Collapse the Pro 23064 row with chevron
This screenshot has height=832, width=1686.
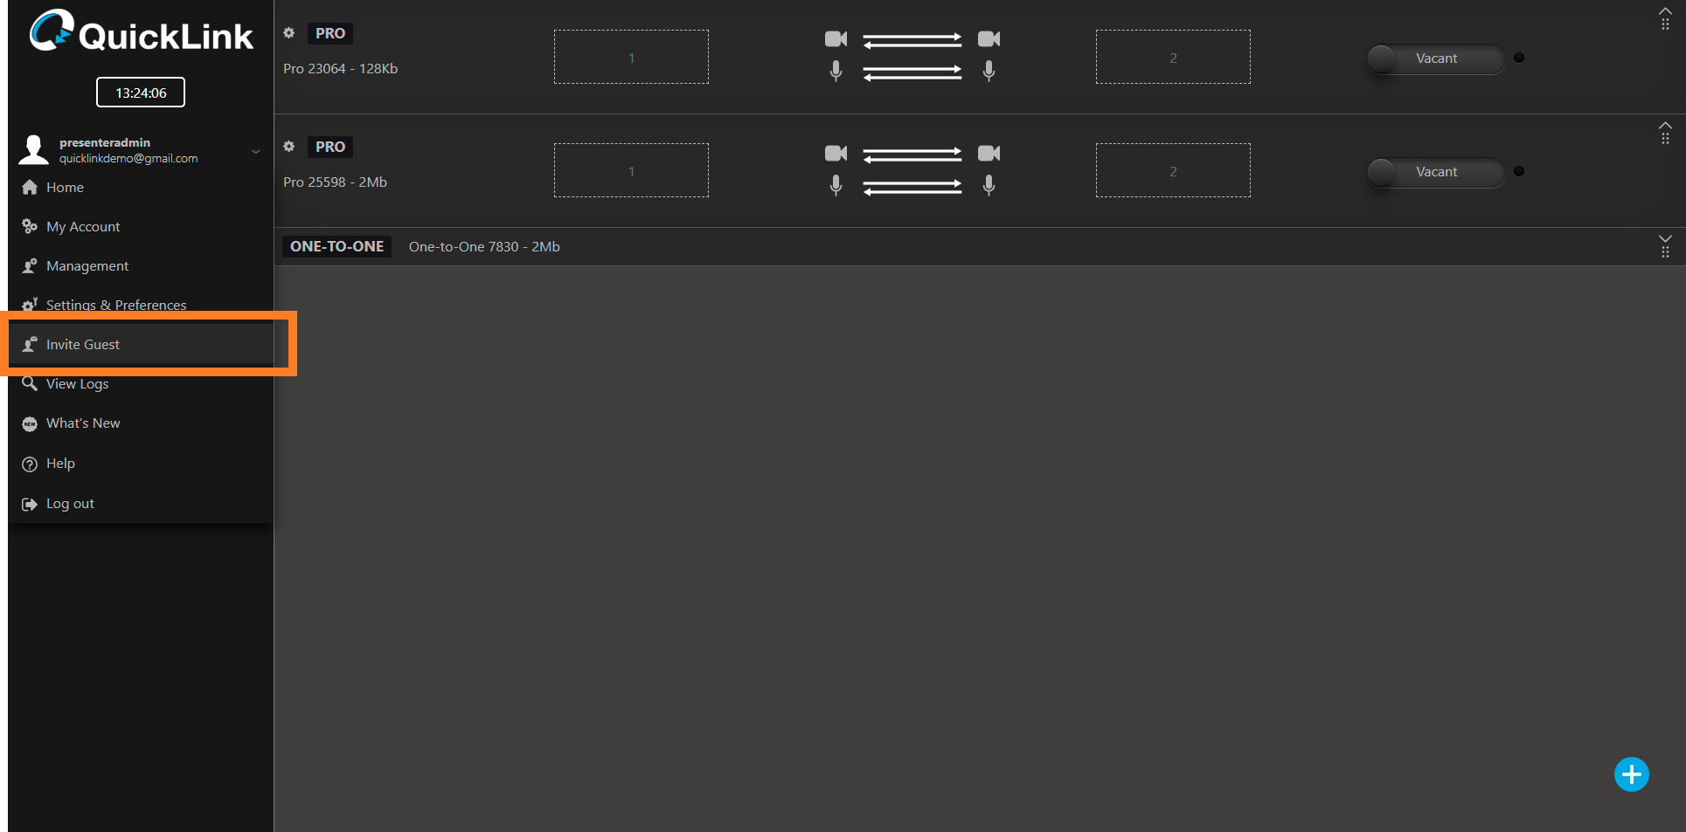[1665, 11]
